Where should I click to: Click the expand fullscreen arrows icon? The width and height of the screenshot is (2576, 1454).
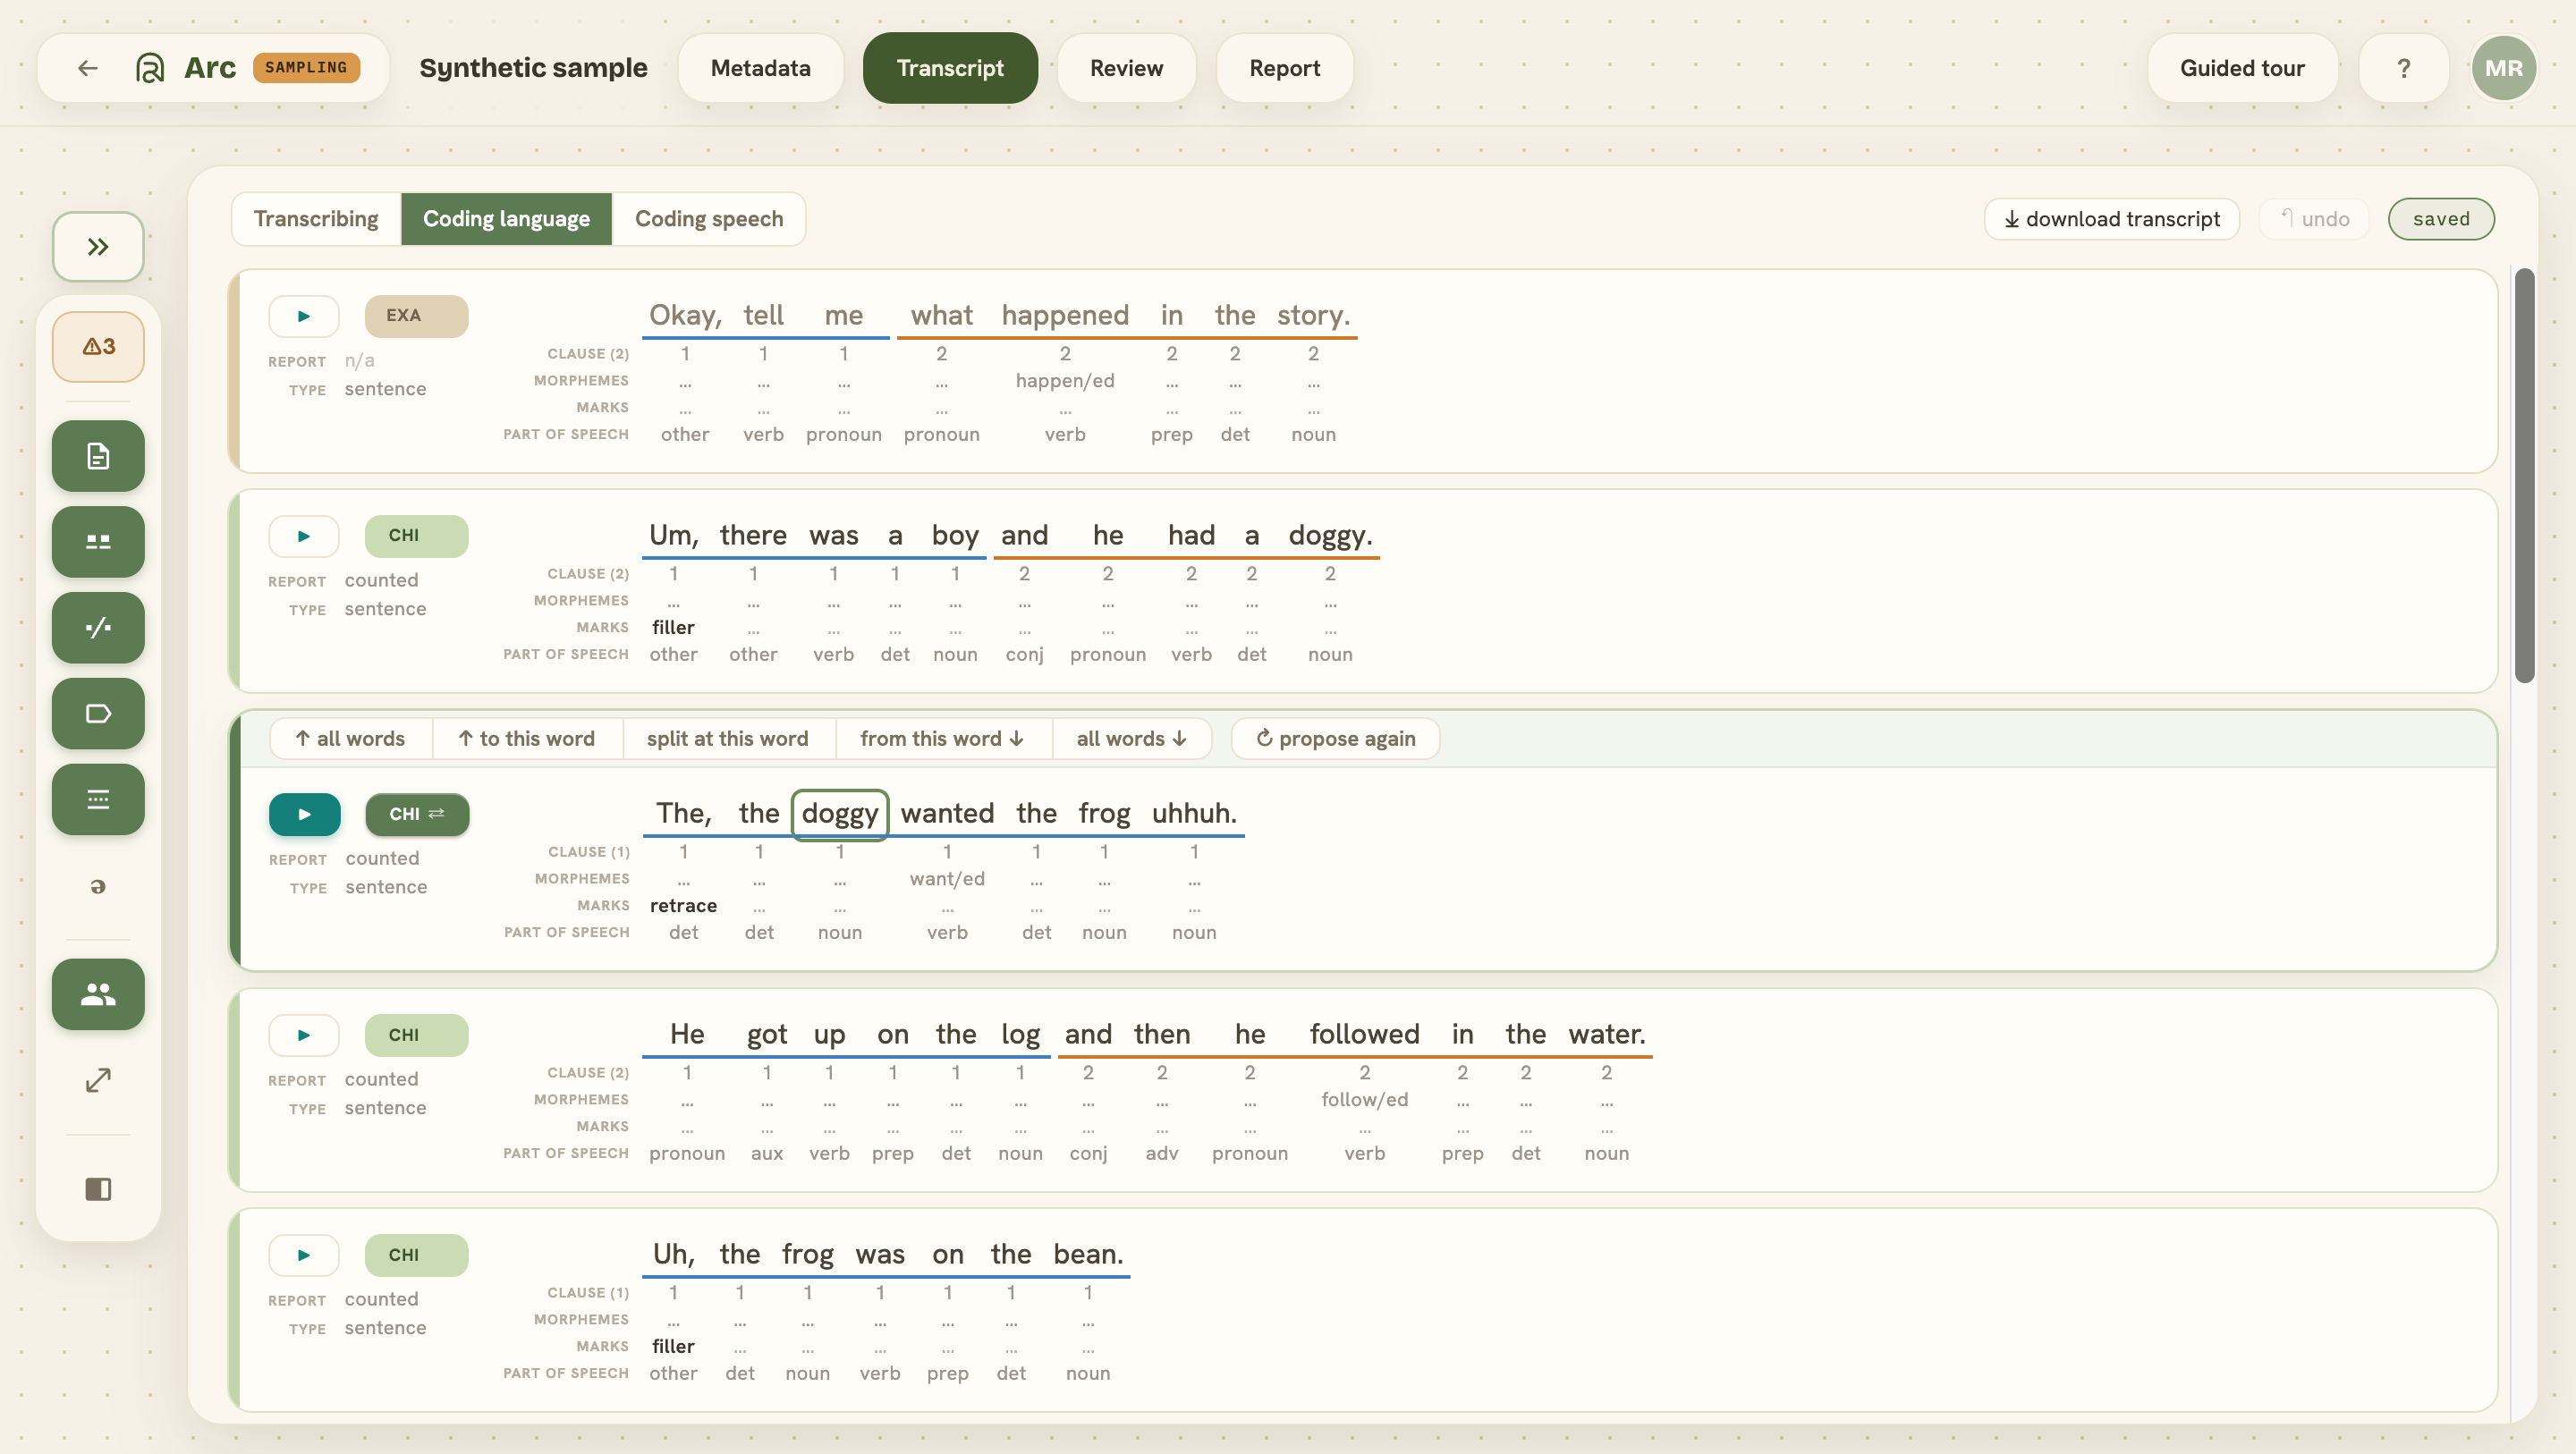(98, 1081)
